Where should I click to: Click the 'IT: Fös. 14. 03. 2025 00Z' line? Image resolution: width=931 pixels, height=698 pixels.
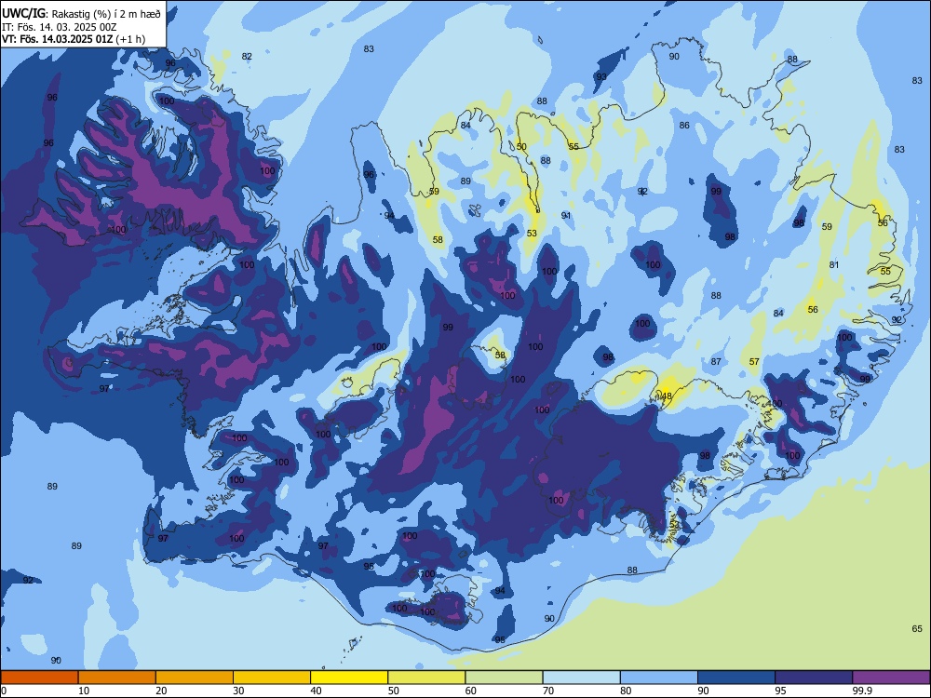pos(60,27)
